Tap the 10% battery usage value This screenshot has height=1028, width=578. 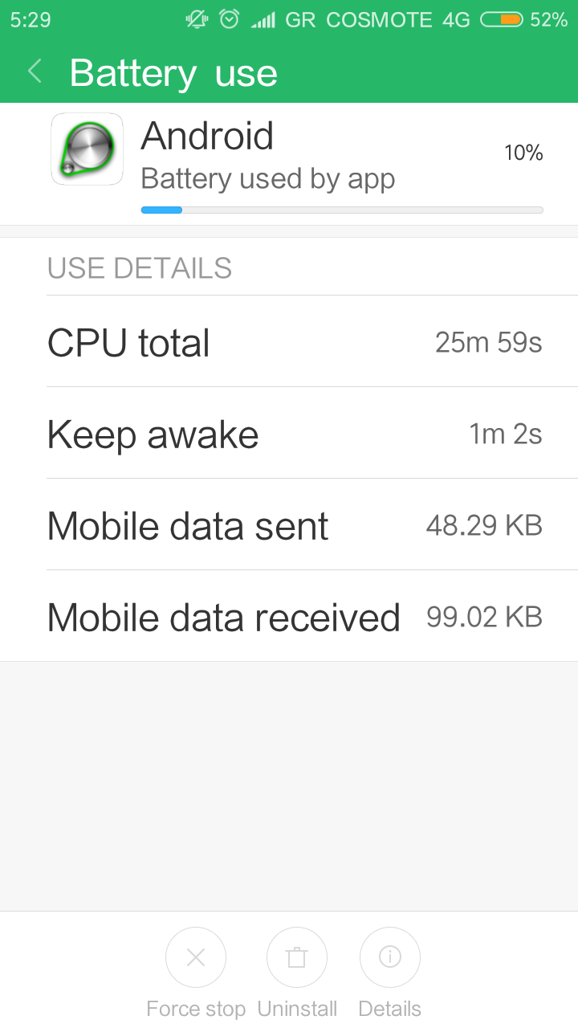(x=523, y=153)
